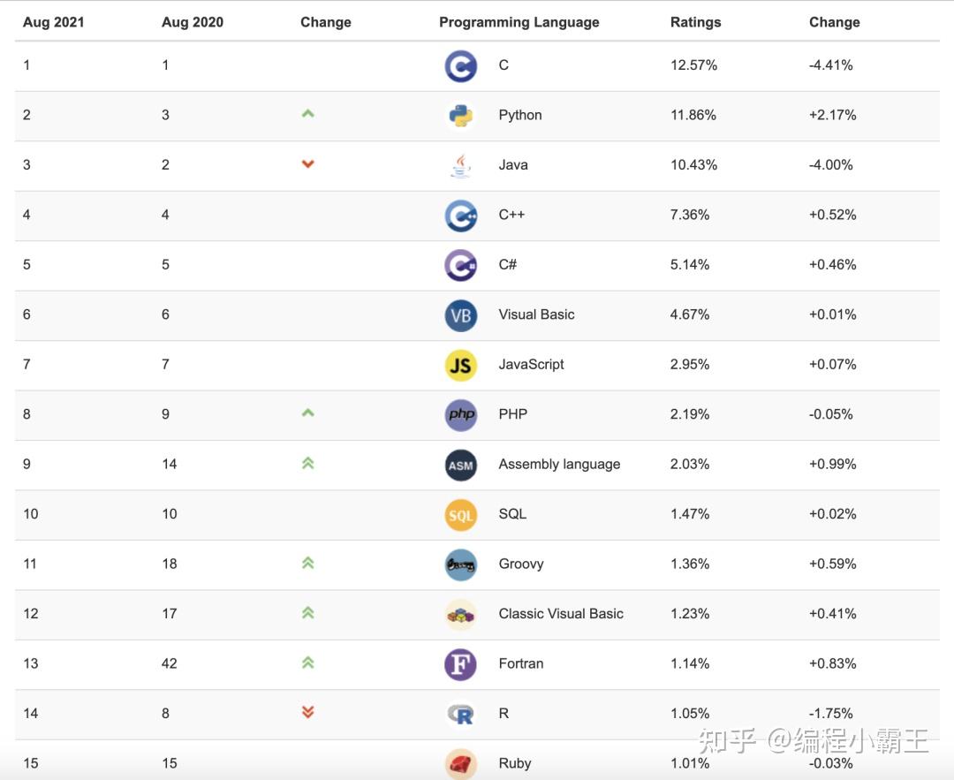Click the PHP purple logo icon

pos(460,414)
